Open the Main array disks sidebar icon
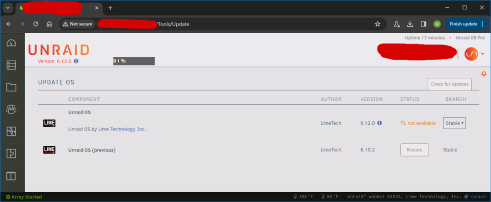 [x=11, y=65]
